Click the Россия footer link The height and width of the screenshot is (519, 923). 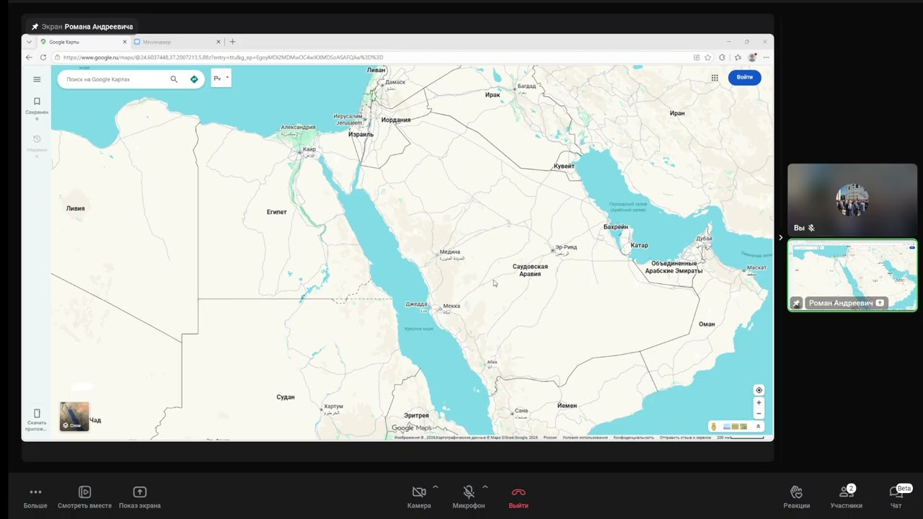pos(550,438)
